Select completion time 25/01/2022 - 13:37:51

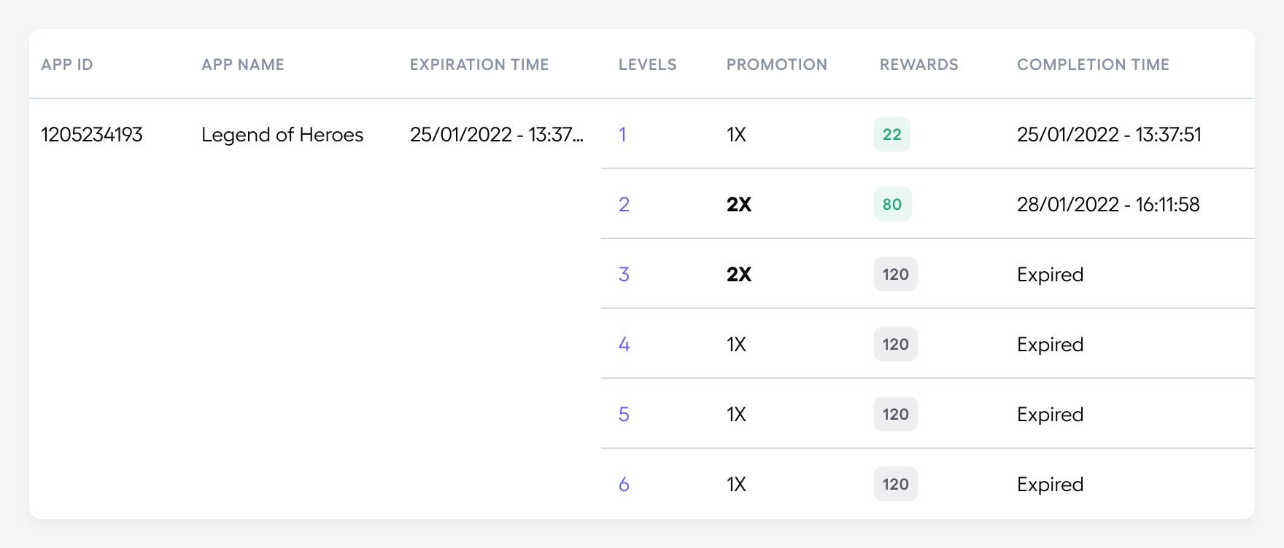point(1109,134)
